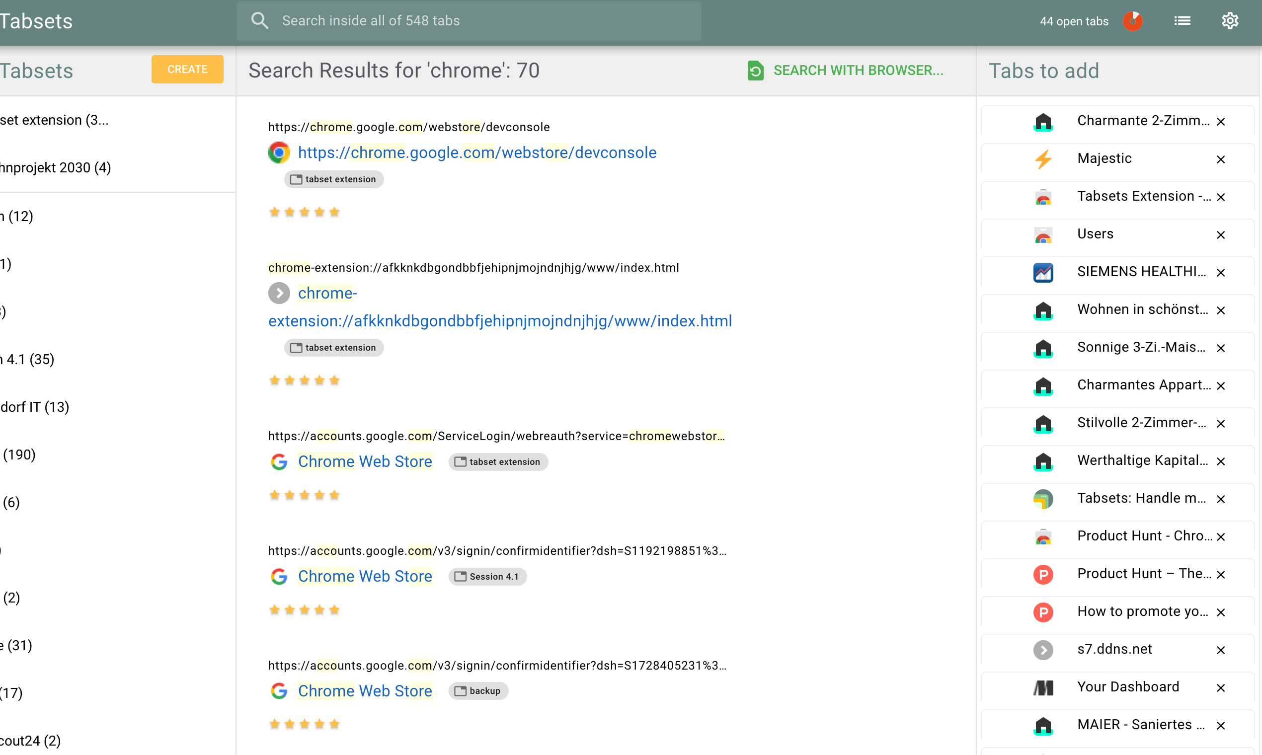Select How to promote yo... tab entry
1262x755 pixels.
click(x=1117, y=611)
